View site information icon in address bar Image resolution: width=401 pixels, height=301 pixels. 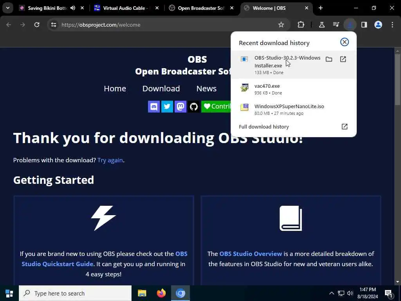53,25
